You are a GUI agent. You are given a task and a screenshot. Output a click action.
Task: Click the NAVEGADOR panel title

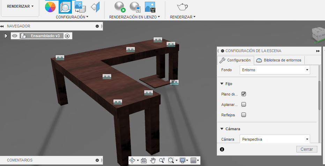pos(19,26)
